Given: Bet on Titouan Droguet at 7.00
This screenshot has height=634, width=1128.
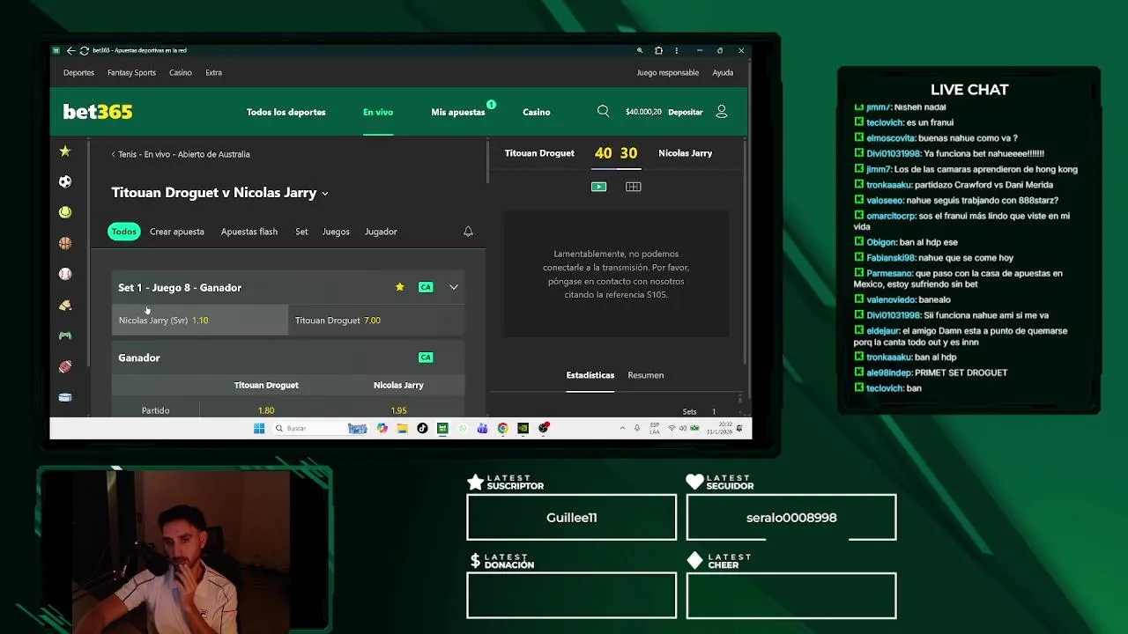Looking at the screenshot, I should [376, 321].
